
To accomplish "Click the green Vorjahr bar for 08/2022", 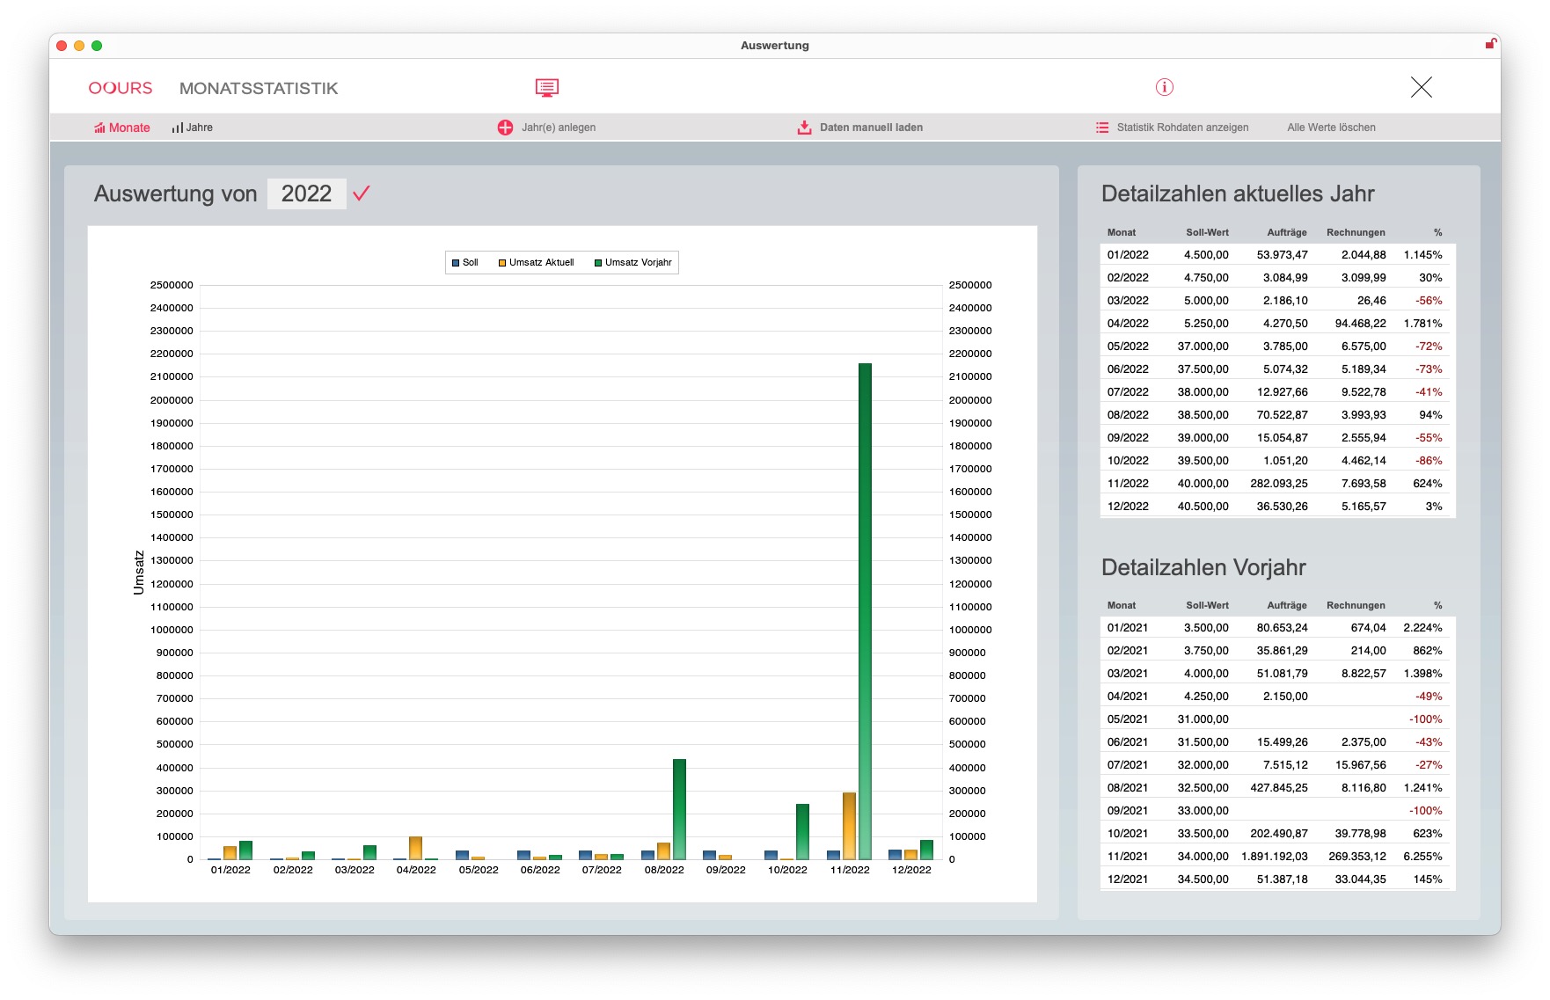I will click(x=679, y=809).
